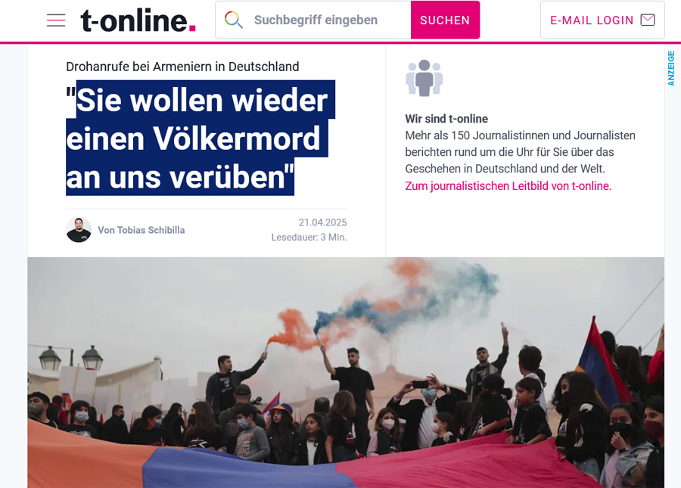The width and height of the screenshot is (681, 488).
Task: Click the colorful magnifier search icon
Action: [233, 20]
